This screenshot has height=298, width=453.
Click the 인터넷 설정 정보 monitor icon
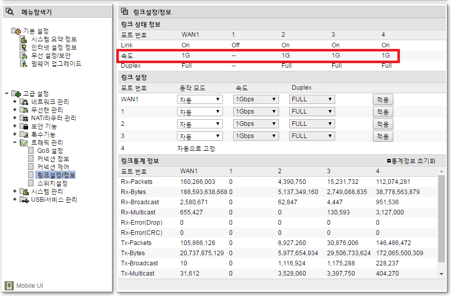coord(23,47)
